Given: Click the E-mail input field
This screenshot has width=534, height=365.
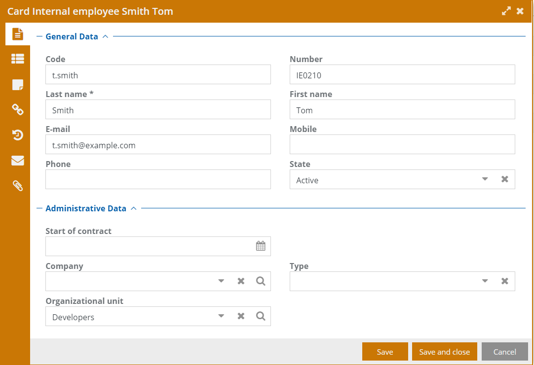Looking at the screenshot, I should 158,144.
